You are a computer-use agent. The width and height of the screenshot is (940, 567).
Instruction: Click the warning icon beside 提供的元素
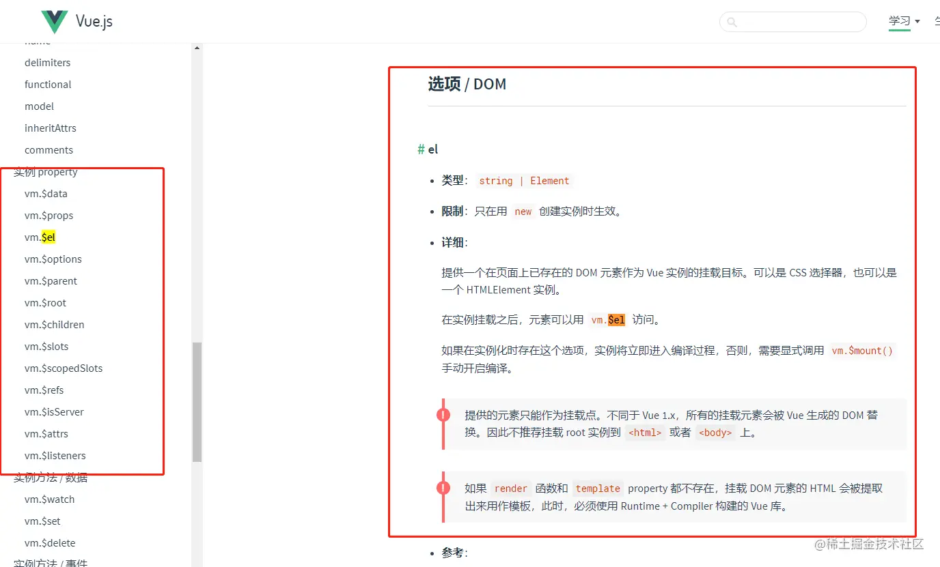443,415
